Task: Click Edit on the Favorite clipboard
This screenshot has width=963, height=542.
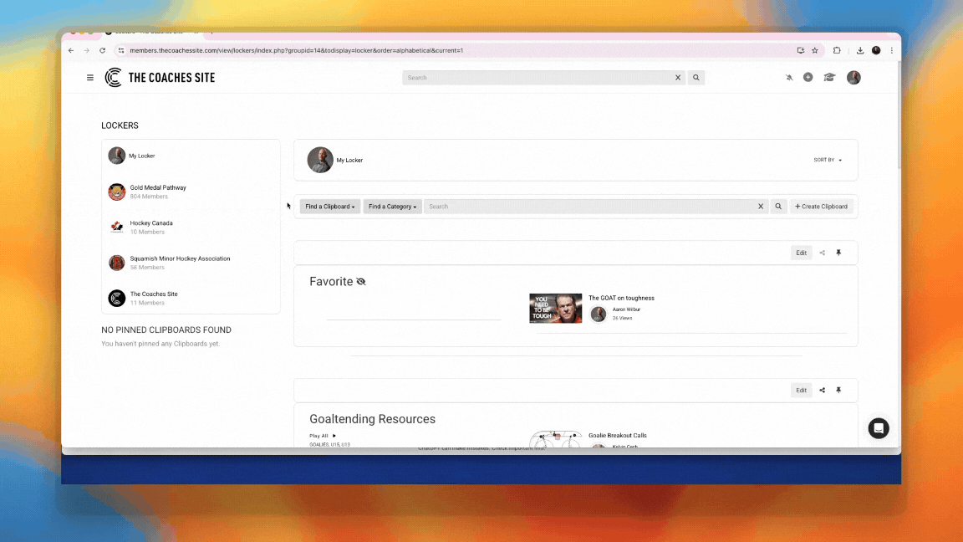Action: click(x=801, y=253)
